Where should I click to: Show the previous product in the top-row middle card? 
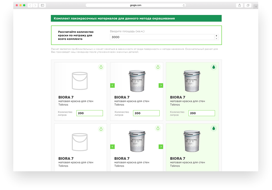click(x=112, y=86)
